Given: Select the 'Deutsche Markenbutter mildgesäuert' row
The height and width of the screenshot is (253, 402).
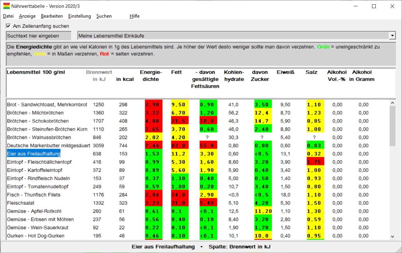Looking at the screenshot, I should (x=48, y=146).
